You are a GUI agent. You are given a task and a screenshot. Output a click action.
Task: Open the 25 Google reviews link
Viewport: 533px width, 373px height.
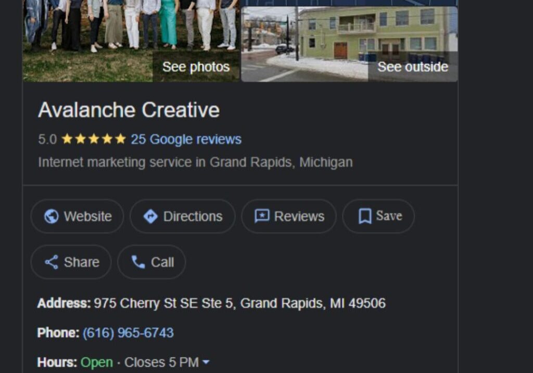click(186, 139)
